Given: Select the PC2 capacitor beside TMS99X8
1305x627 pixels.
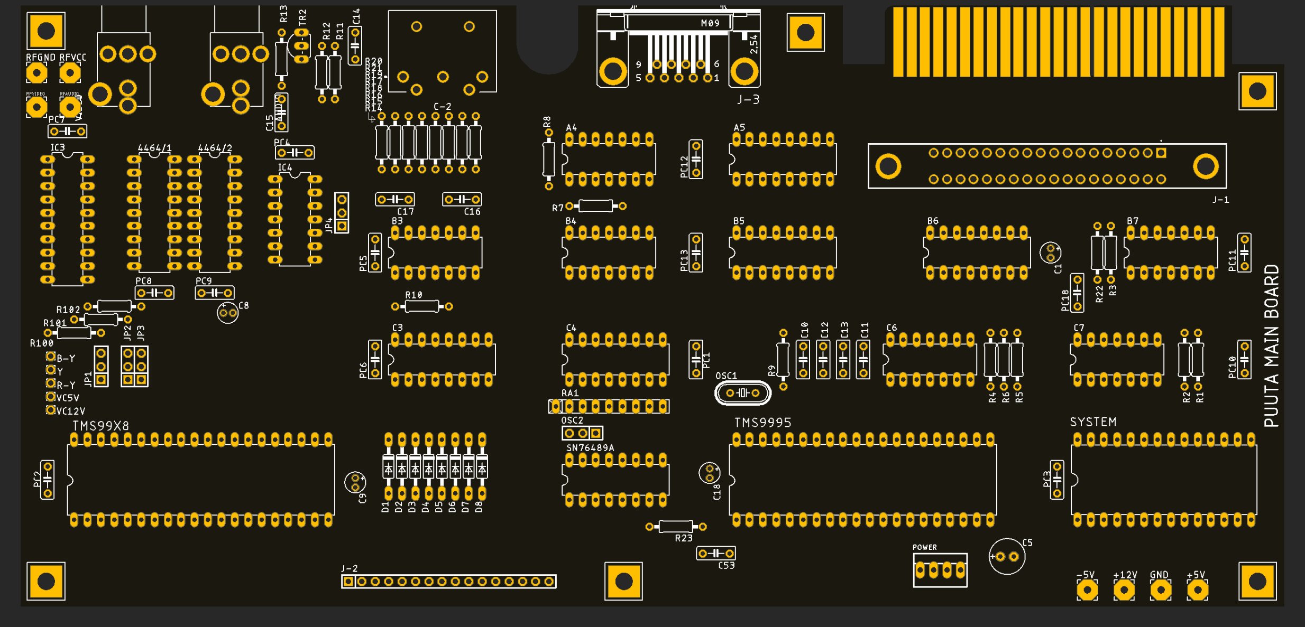Looking at the screenshot, I should [48, 480].
